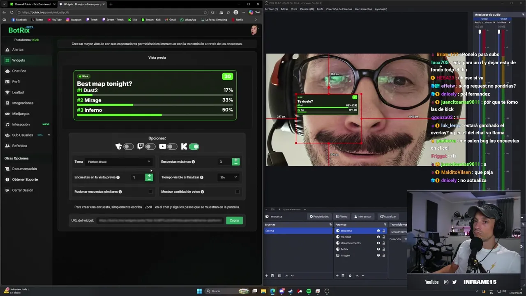Check Fusionar encuestas similares

151,192
